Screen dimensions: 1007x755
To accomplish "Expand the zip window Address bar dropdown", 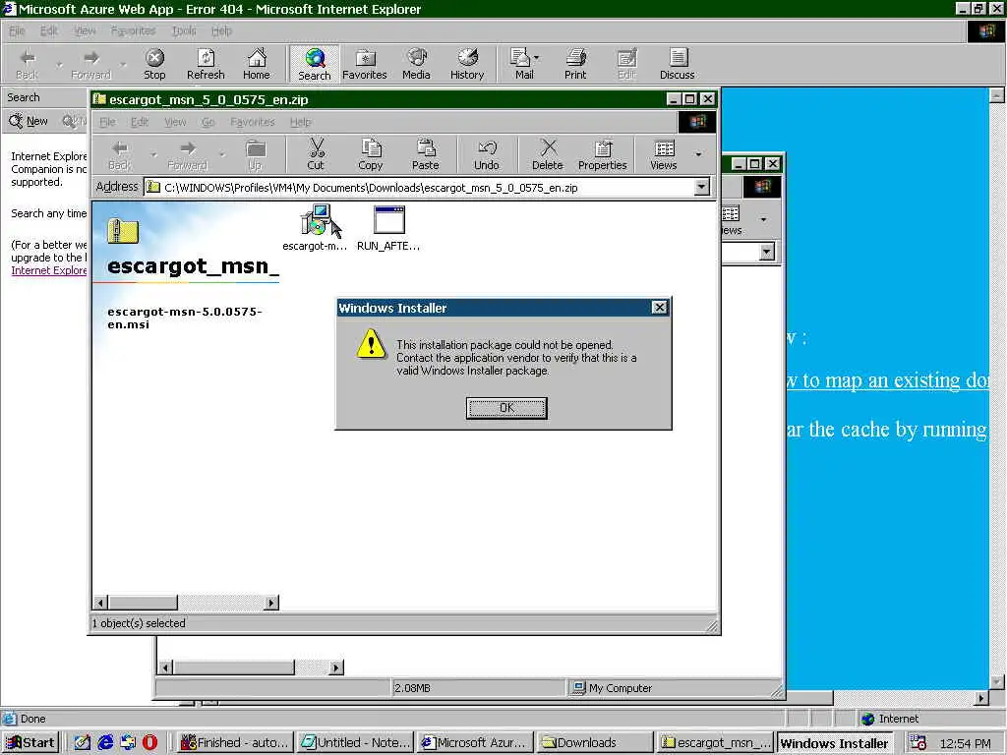I will [701, 187].
